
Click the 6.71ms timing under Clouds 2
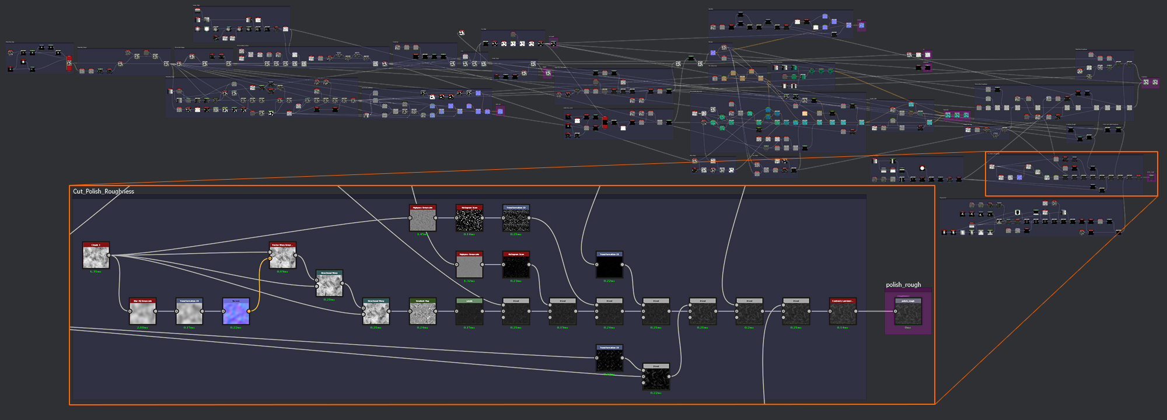click(96, 272)
